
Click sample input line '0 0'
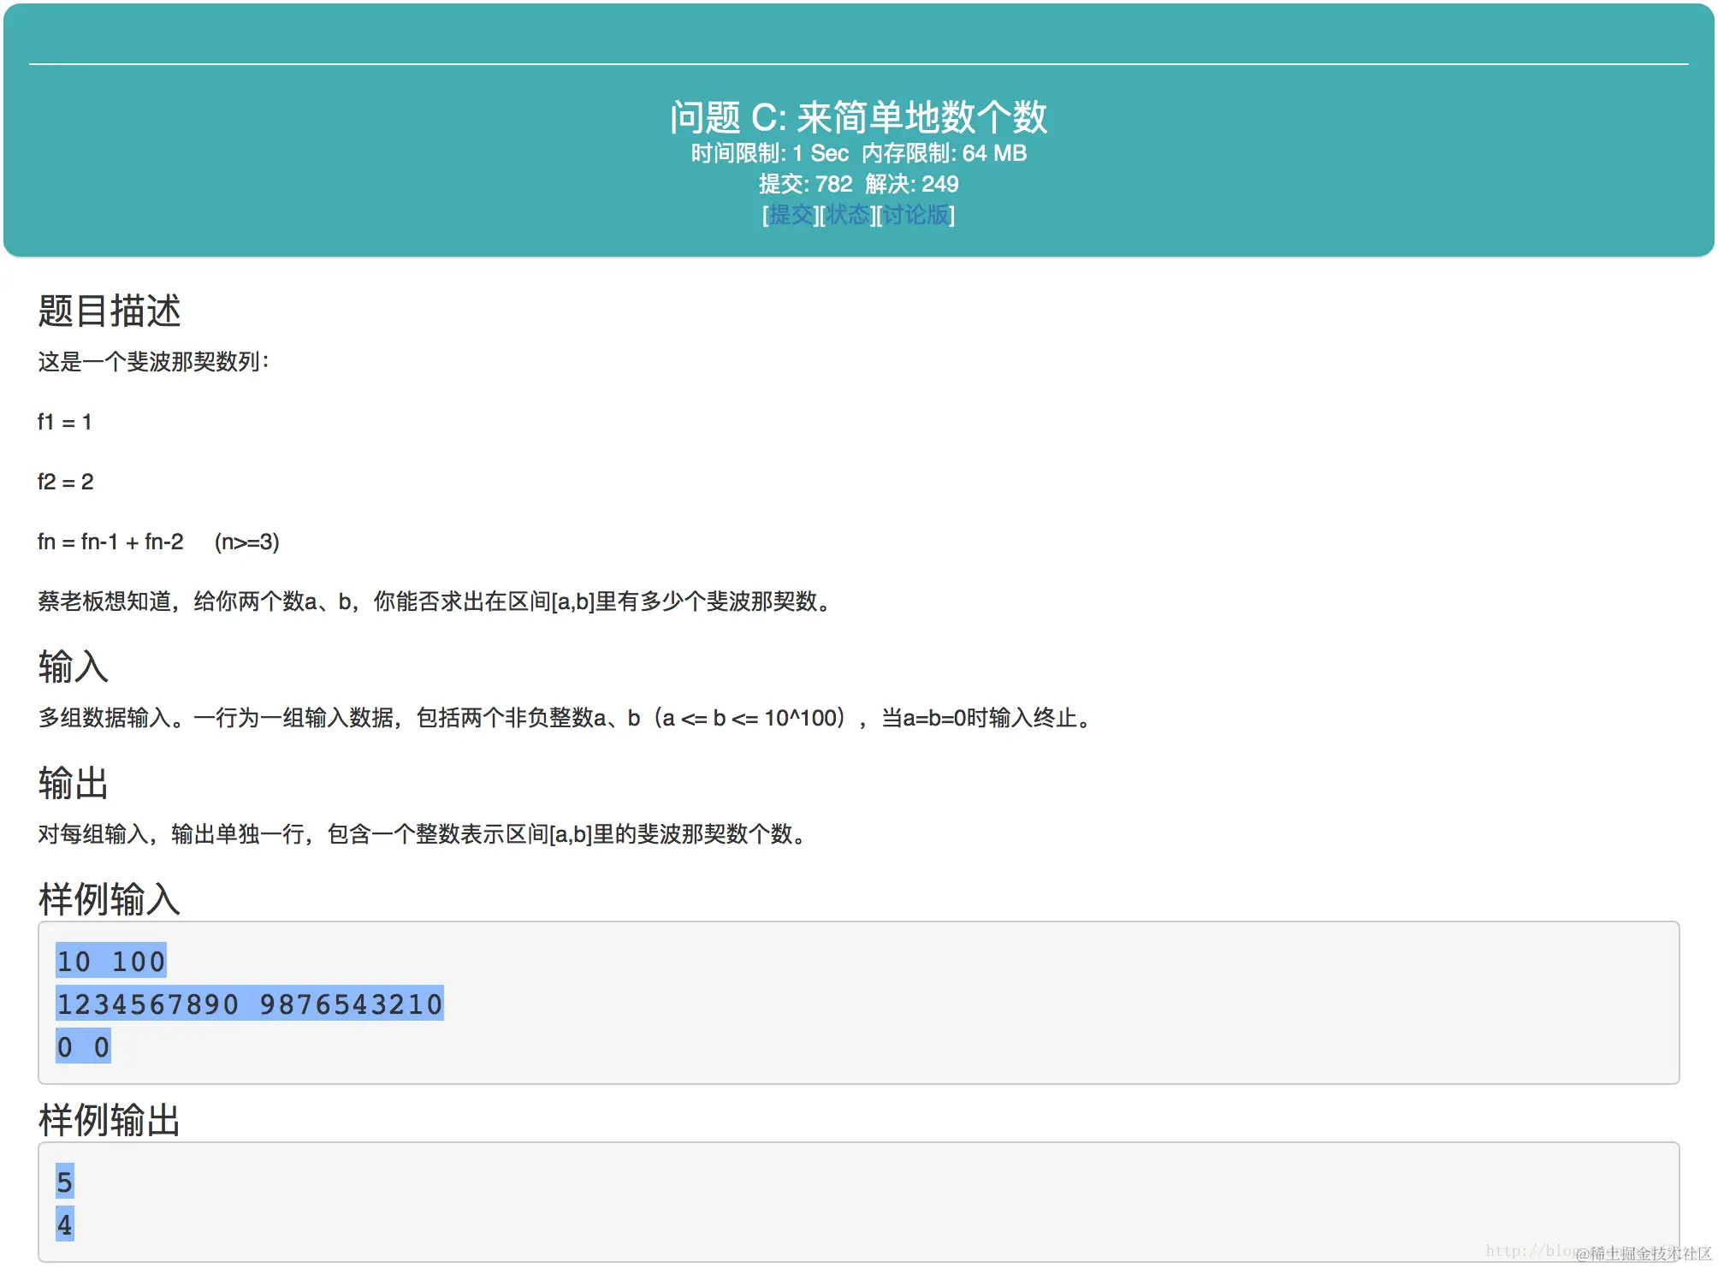click(x=83, y=1047)
